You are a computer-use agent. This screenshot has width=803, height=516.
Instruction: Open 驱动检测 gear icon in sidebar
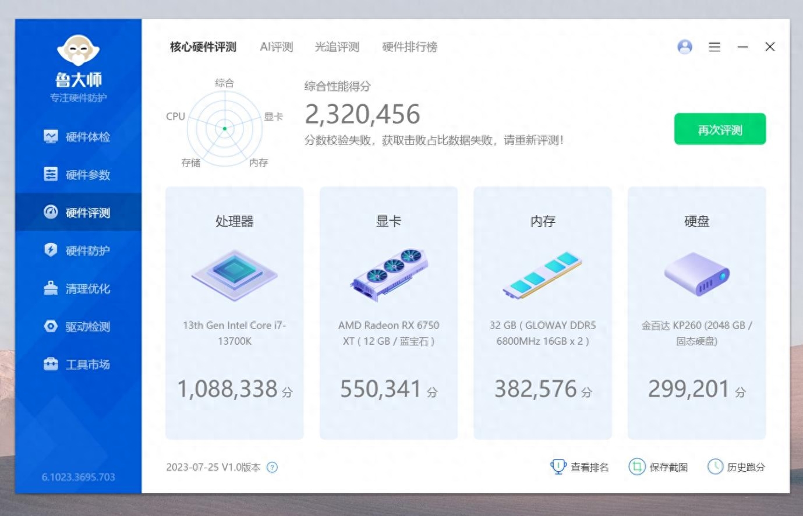51,326
